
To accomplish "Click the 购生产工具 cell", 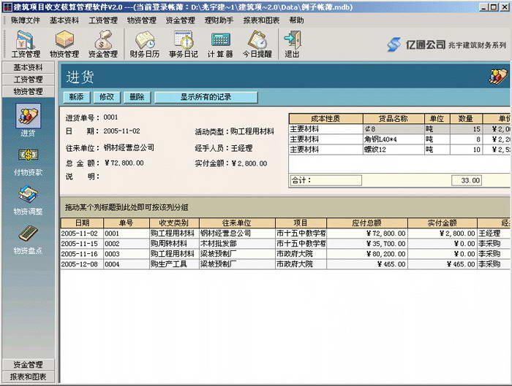I will [174, 264].
